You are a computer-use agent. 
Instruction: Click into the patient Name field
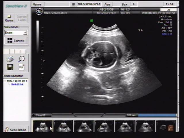tap(57, 4)
